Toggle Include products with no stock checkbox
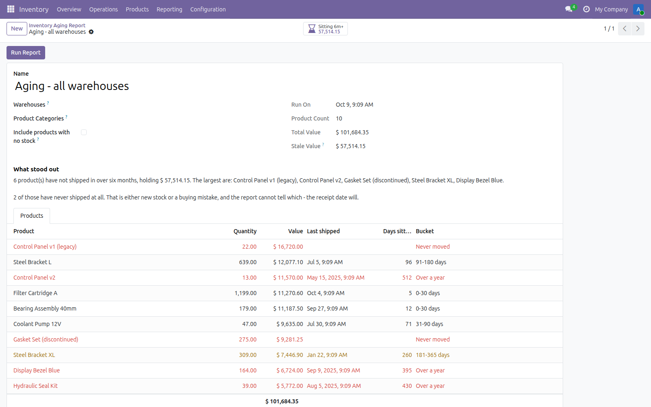Viewport: 651px width, 407px height. pos(84,132)
